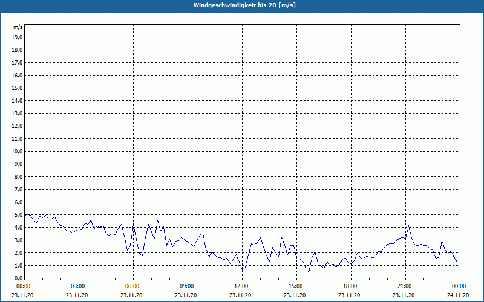Click the 18:00 time axis label
This screenshot has height=302, width=484.
click(x=350, y=286)
